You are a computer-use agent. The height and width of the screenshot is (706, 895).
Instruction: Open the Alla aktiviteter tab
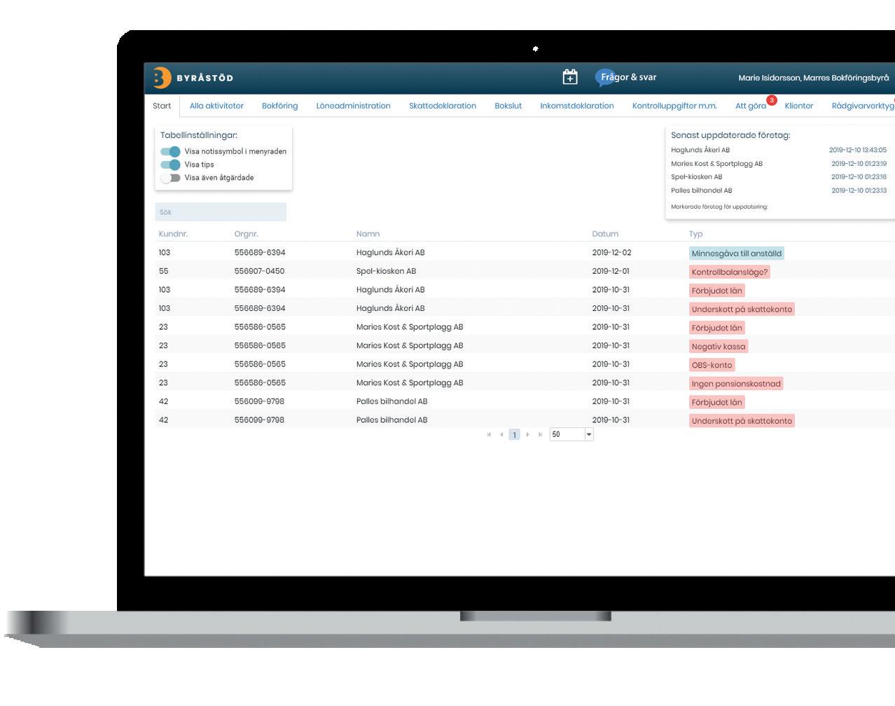(x=216, y=106)
